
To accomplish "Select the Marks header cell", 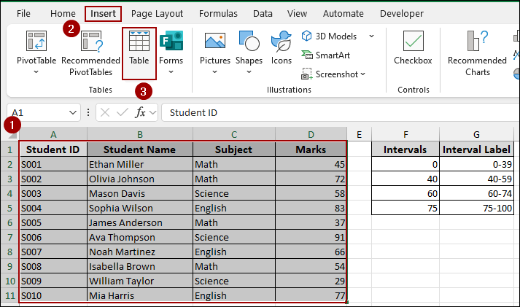I will coord(311,149).
